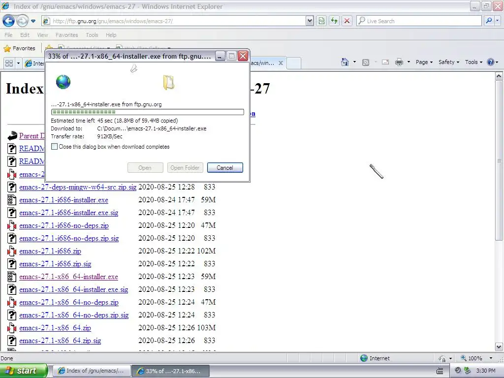The height and width of the screenshot is (378, 504).
Task: Open the search provider dropdown
Action: (x=497, y=21)
